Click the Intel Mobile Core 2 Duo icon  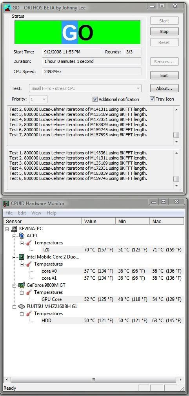tap(22, 257)
